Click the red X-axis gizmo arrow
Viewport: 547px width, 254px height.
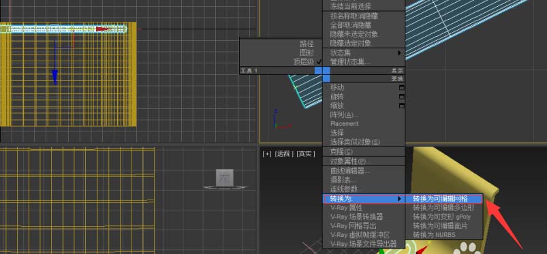[103, 29]
